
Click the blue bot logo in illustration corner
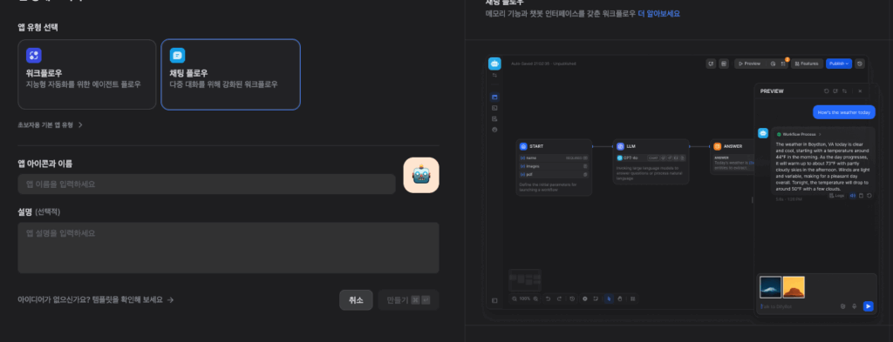(x=494, y=64)
